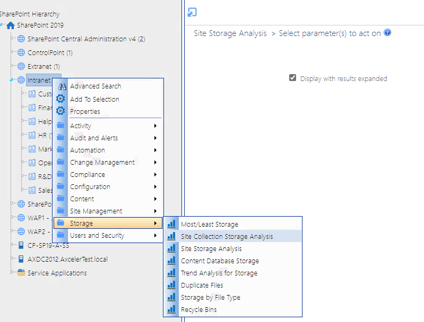Image resolution: width=424 pixels, height=322 pixels.
Task: Click the site collection icon for HR
Action: click(x=32, y=135)
